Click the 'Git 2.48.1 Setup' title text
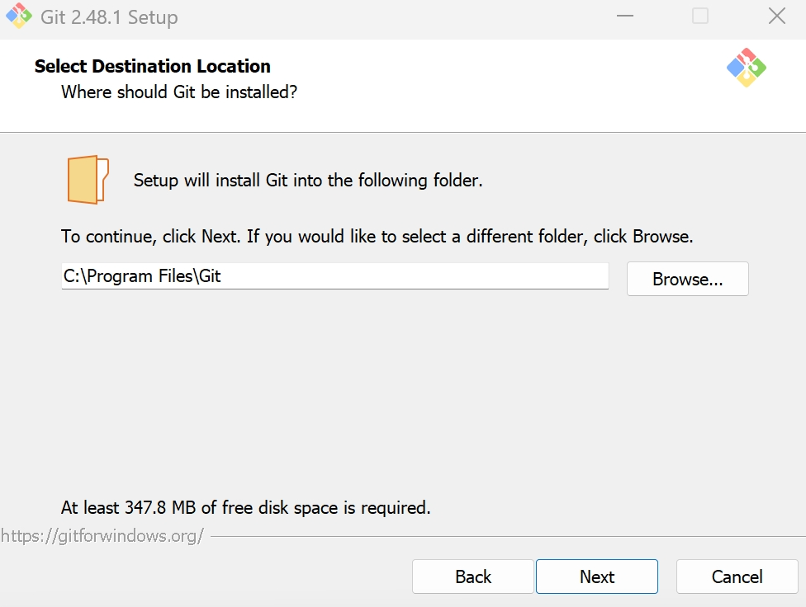Screen dimensions: 806x607 (x=109, y=17)
